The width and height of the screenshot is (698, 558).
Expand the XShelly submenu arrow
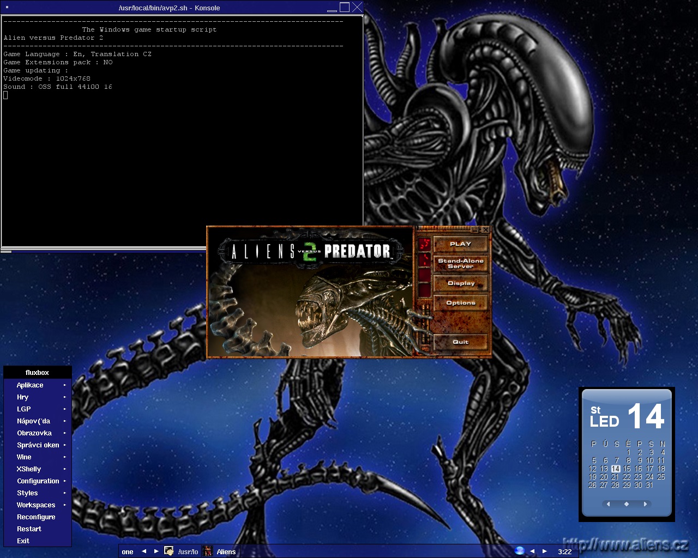coord(64,469)
